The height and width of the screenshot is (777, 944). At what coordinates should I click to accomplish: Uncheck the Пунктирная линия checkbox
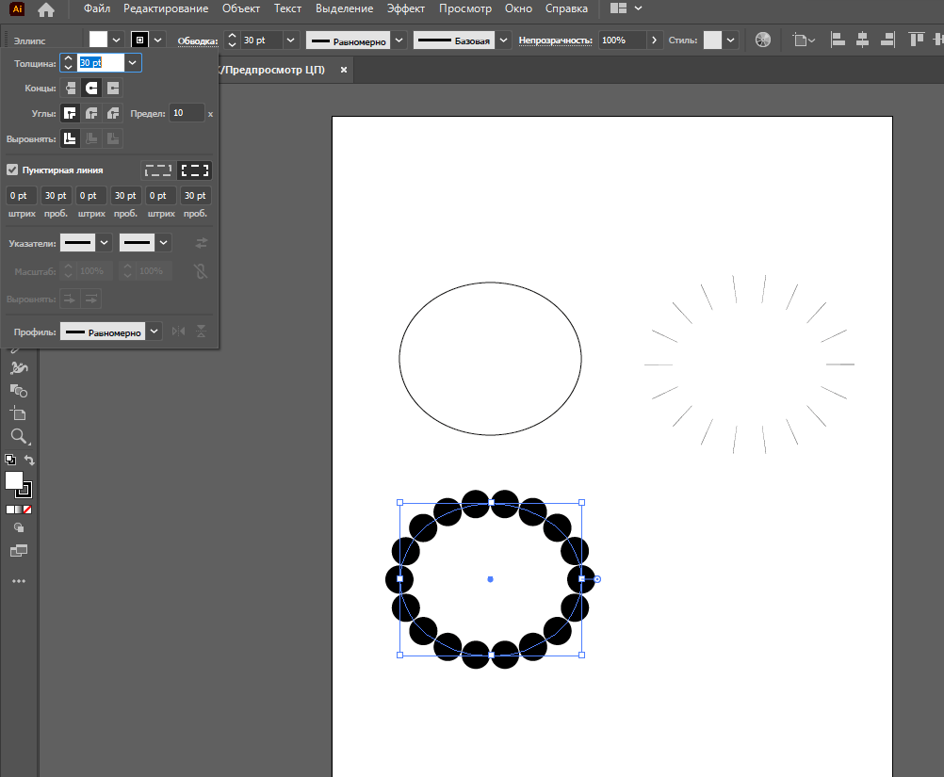pyautogui.click(x=12, y=170)
